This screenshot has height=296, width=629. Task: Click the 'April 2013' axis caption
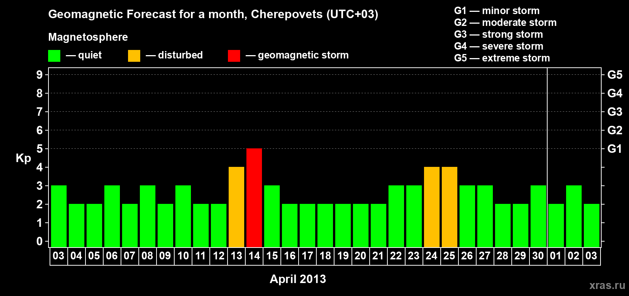[298, 279]
